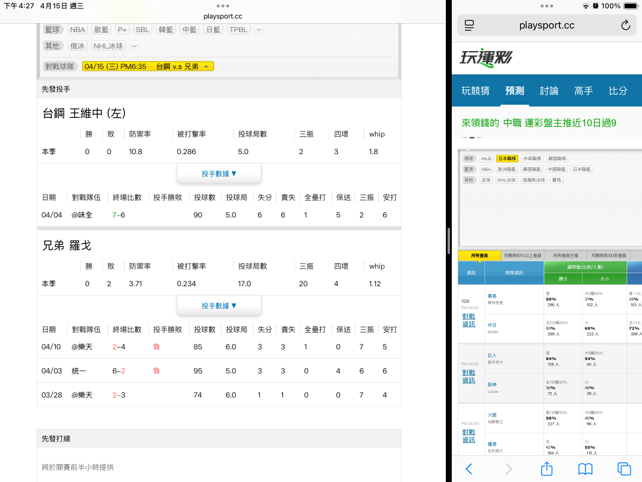Screen dimensions: 642x482
Task: Tap the Safari back arrow
Action: (468, 469)
